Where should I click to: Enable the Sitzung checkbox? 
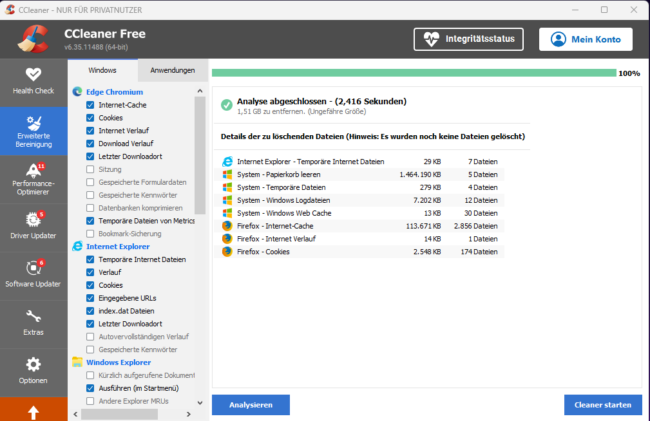click(90, 169)
